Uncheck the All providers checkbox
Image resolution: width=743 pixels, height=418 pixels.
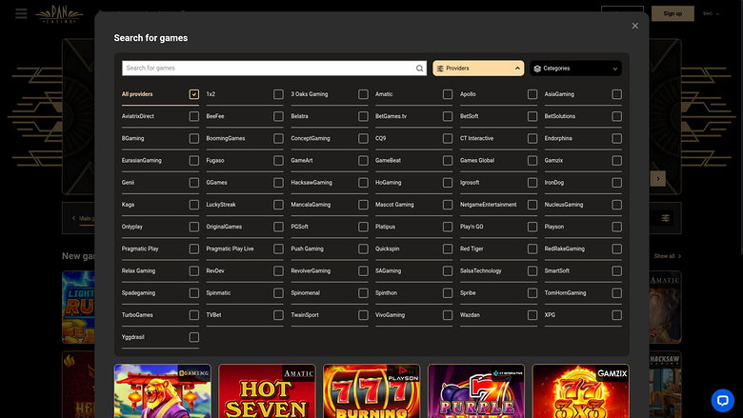pos(193,94)
